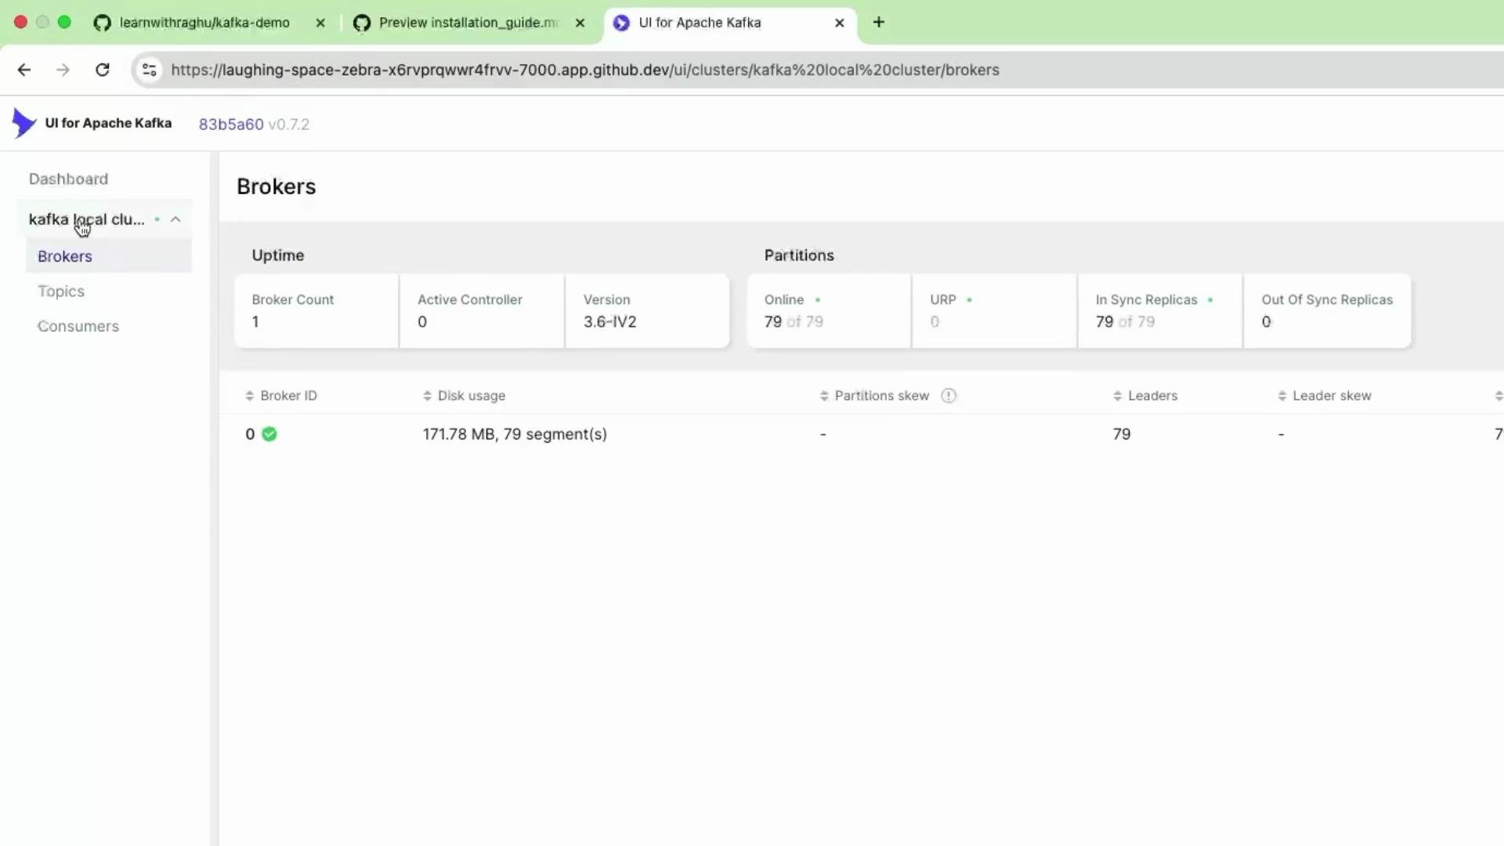Click the v0.7.2 version text
The width and height of the screenshot is (1504, 846).
pos(288,124)
